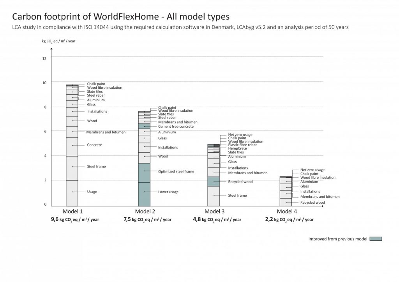399x282 pixels.
Task: Click the 'Optimized steel frame' label
Action: point(176,172)
